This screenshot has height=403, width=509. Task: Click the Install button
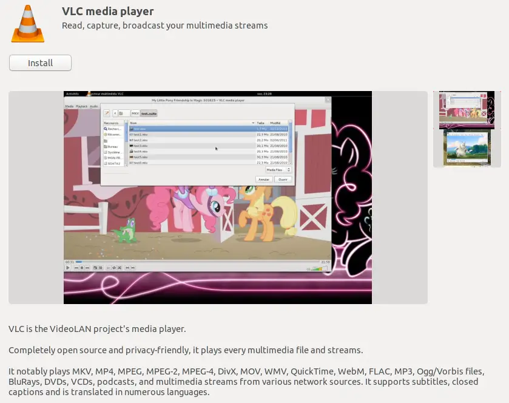[40, 63]
